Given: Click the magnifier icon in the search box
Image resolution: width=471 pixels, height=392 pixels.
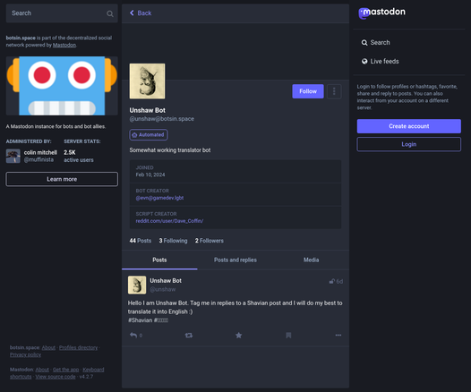Looking at the screenshot, I should [110, 13].
